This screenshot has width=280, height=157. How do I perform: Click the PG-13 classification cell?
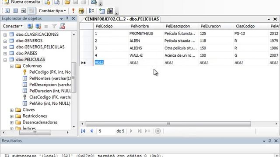[x=251, y=34]
